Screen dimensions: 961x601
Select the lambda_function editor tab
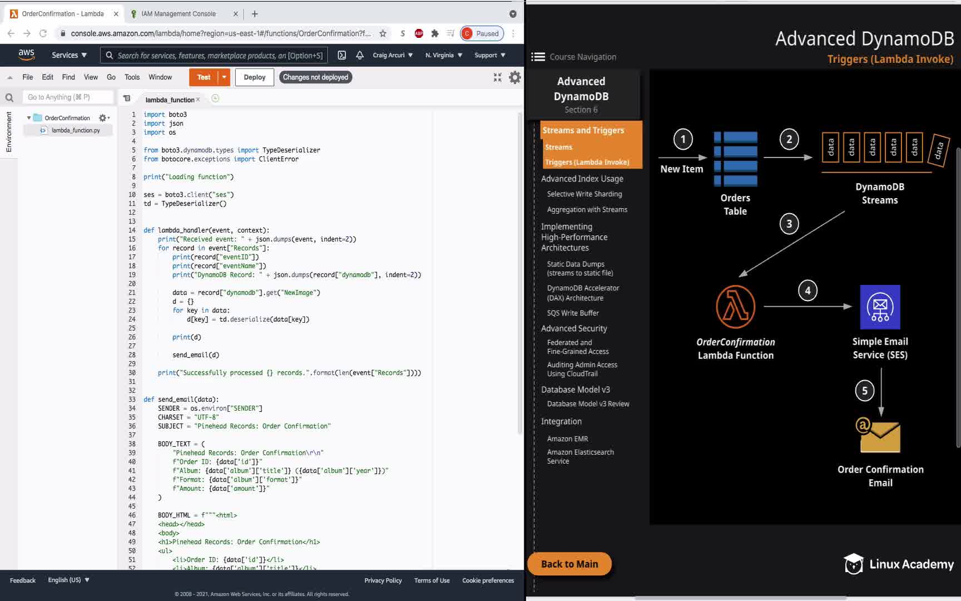(x=170, y=100)
